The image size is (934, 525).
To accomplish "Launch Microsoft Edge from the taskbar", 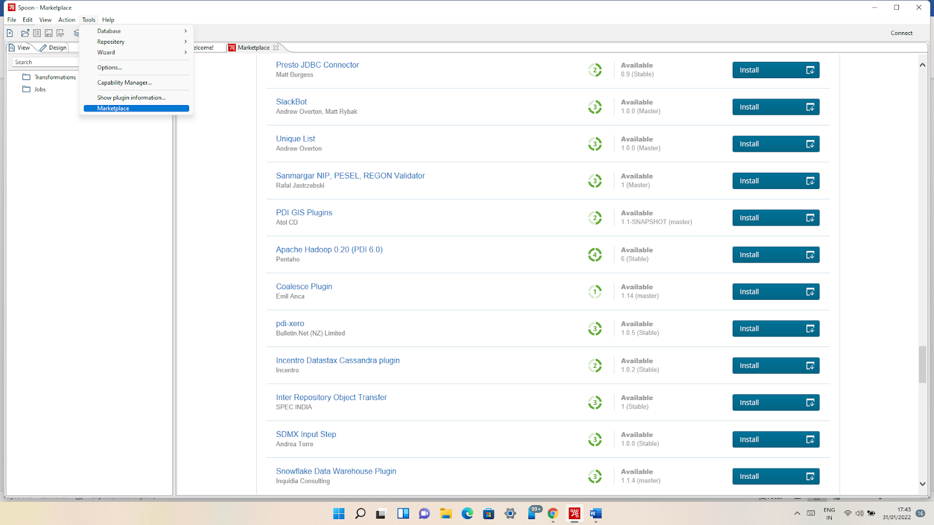I will pyautogui.click(x=468, y=513).
